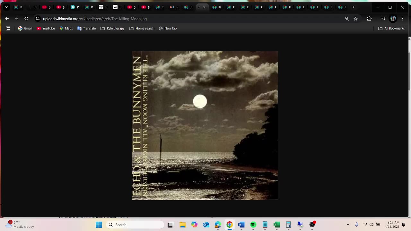Image resolution: width=411 pixels, height=231 pixels.
Task: Open the zoom magnifier in address bar
Action: point(347,19)
